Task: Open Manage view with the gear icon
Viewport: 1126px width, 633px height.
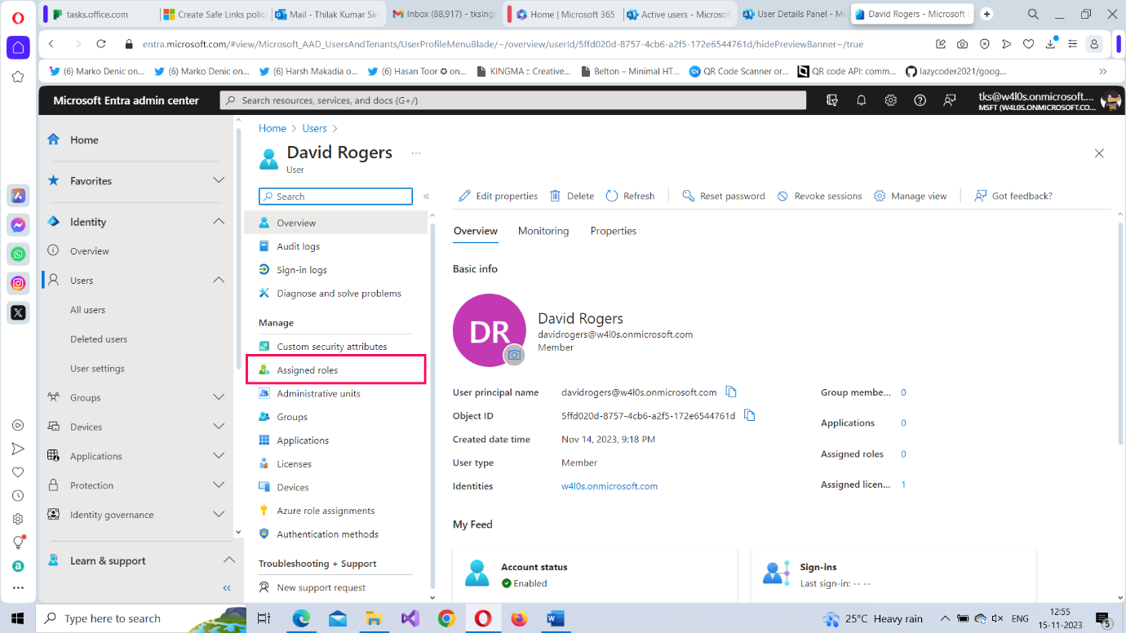Action: pyautogui.click(x=879, y=196)
